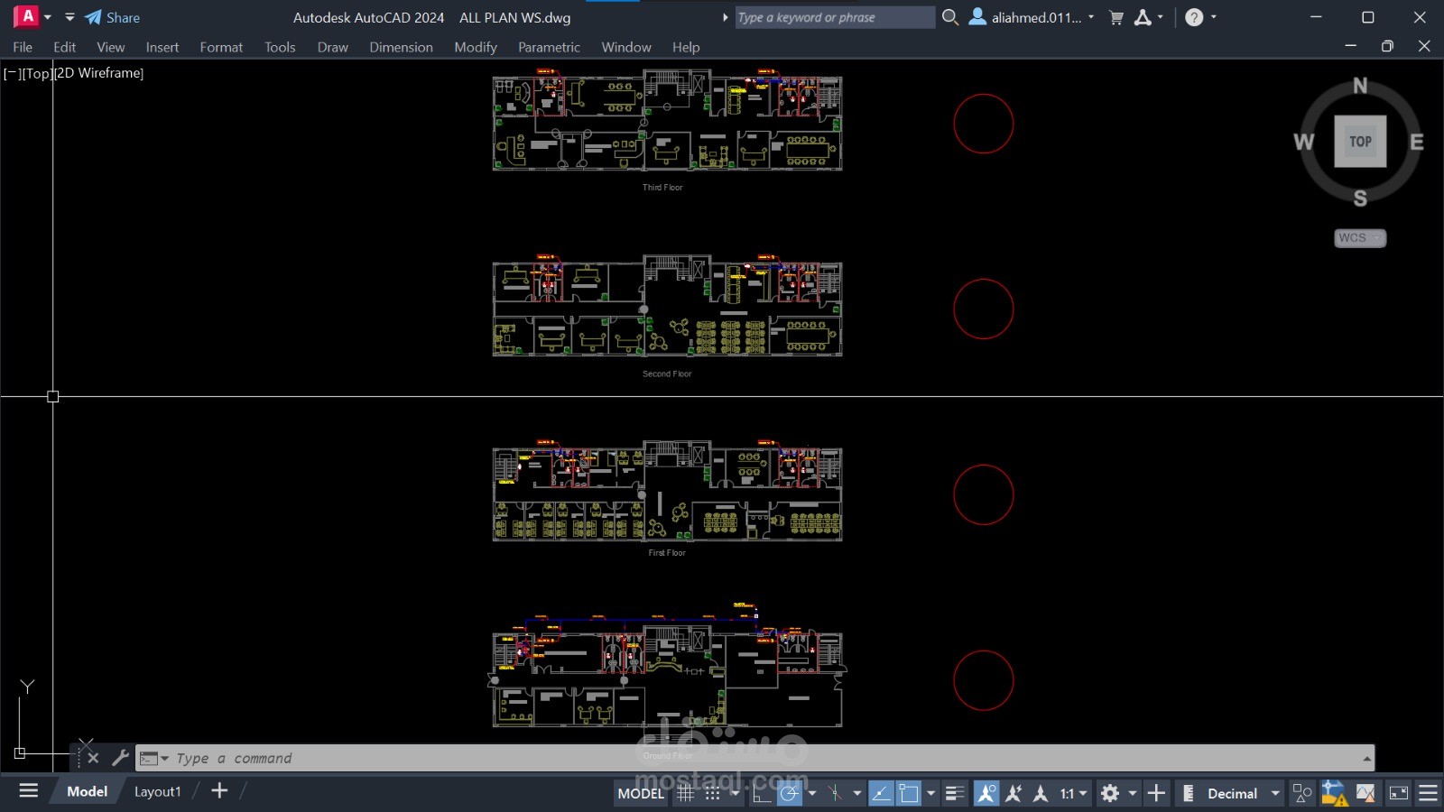The height and width of the screenshot is (812, 1444).
Task: Rotate view using ViewCube N compass letter
Action: [x=1360, y=86]
